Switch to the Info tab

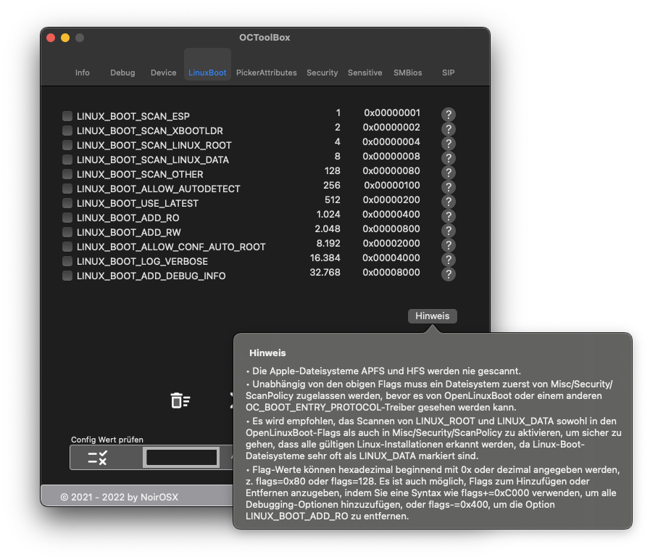point(83,73)
